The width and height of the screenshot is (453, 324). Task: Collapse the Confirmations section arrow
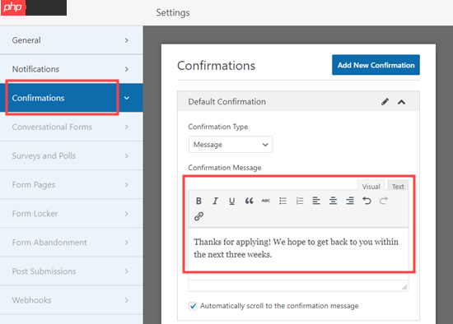click(x=127, y=98)
